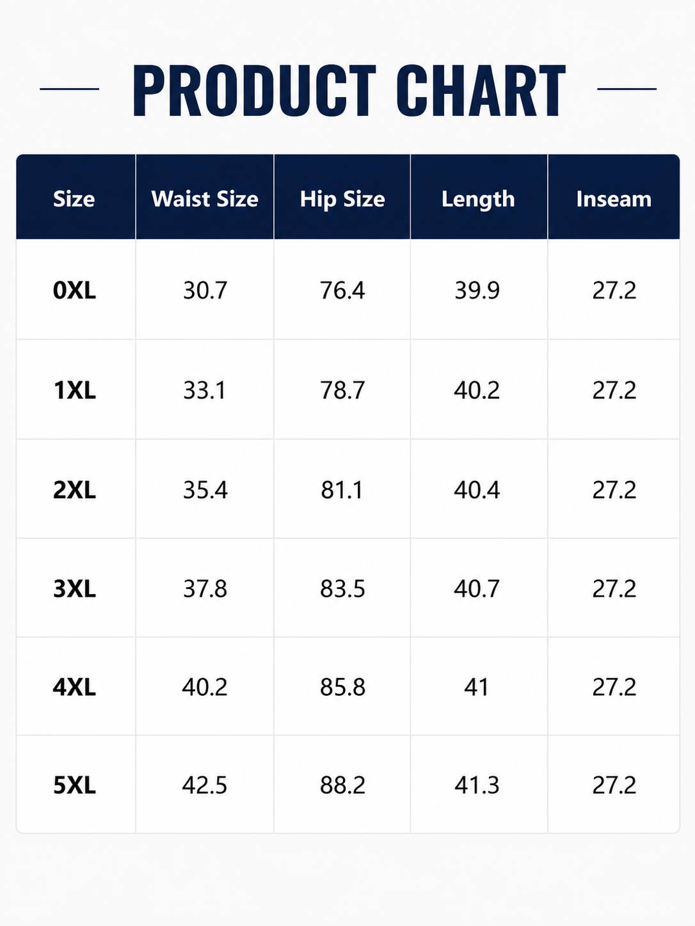
Task: Select the Inseam column header
Action: 614,199
